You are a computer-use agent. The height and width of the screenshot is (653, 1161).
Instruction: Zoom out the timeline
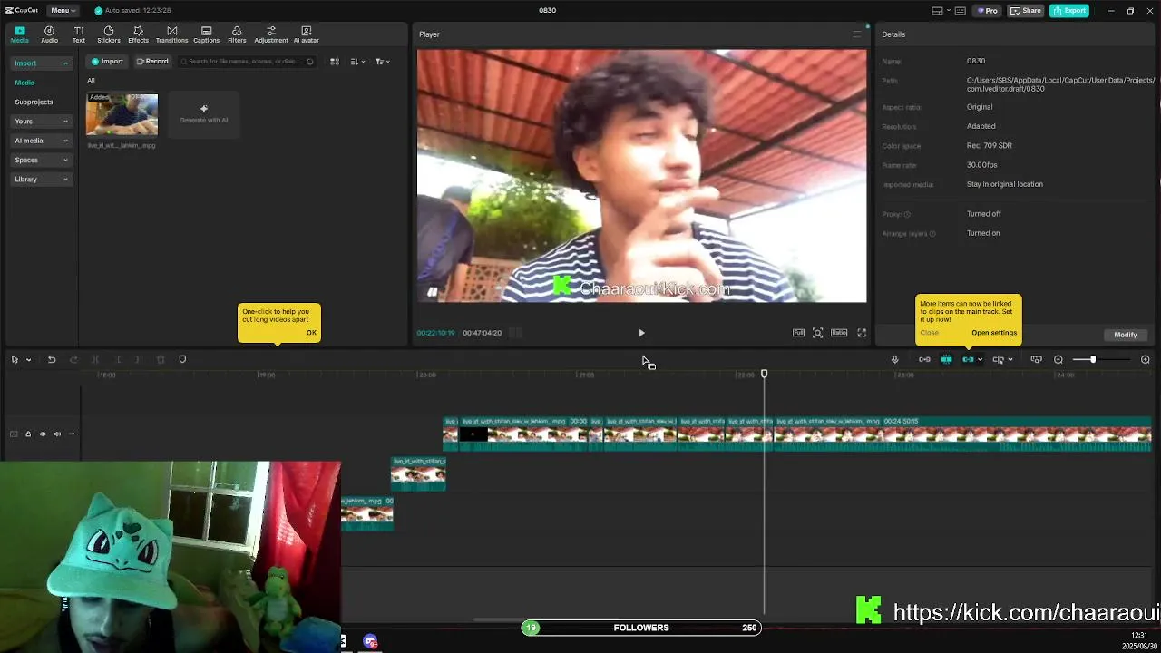tap(1059, 360)
